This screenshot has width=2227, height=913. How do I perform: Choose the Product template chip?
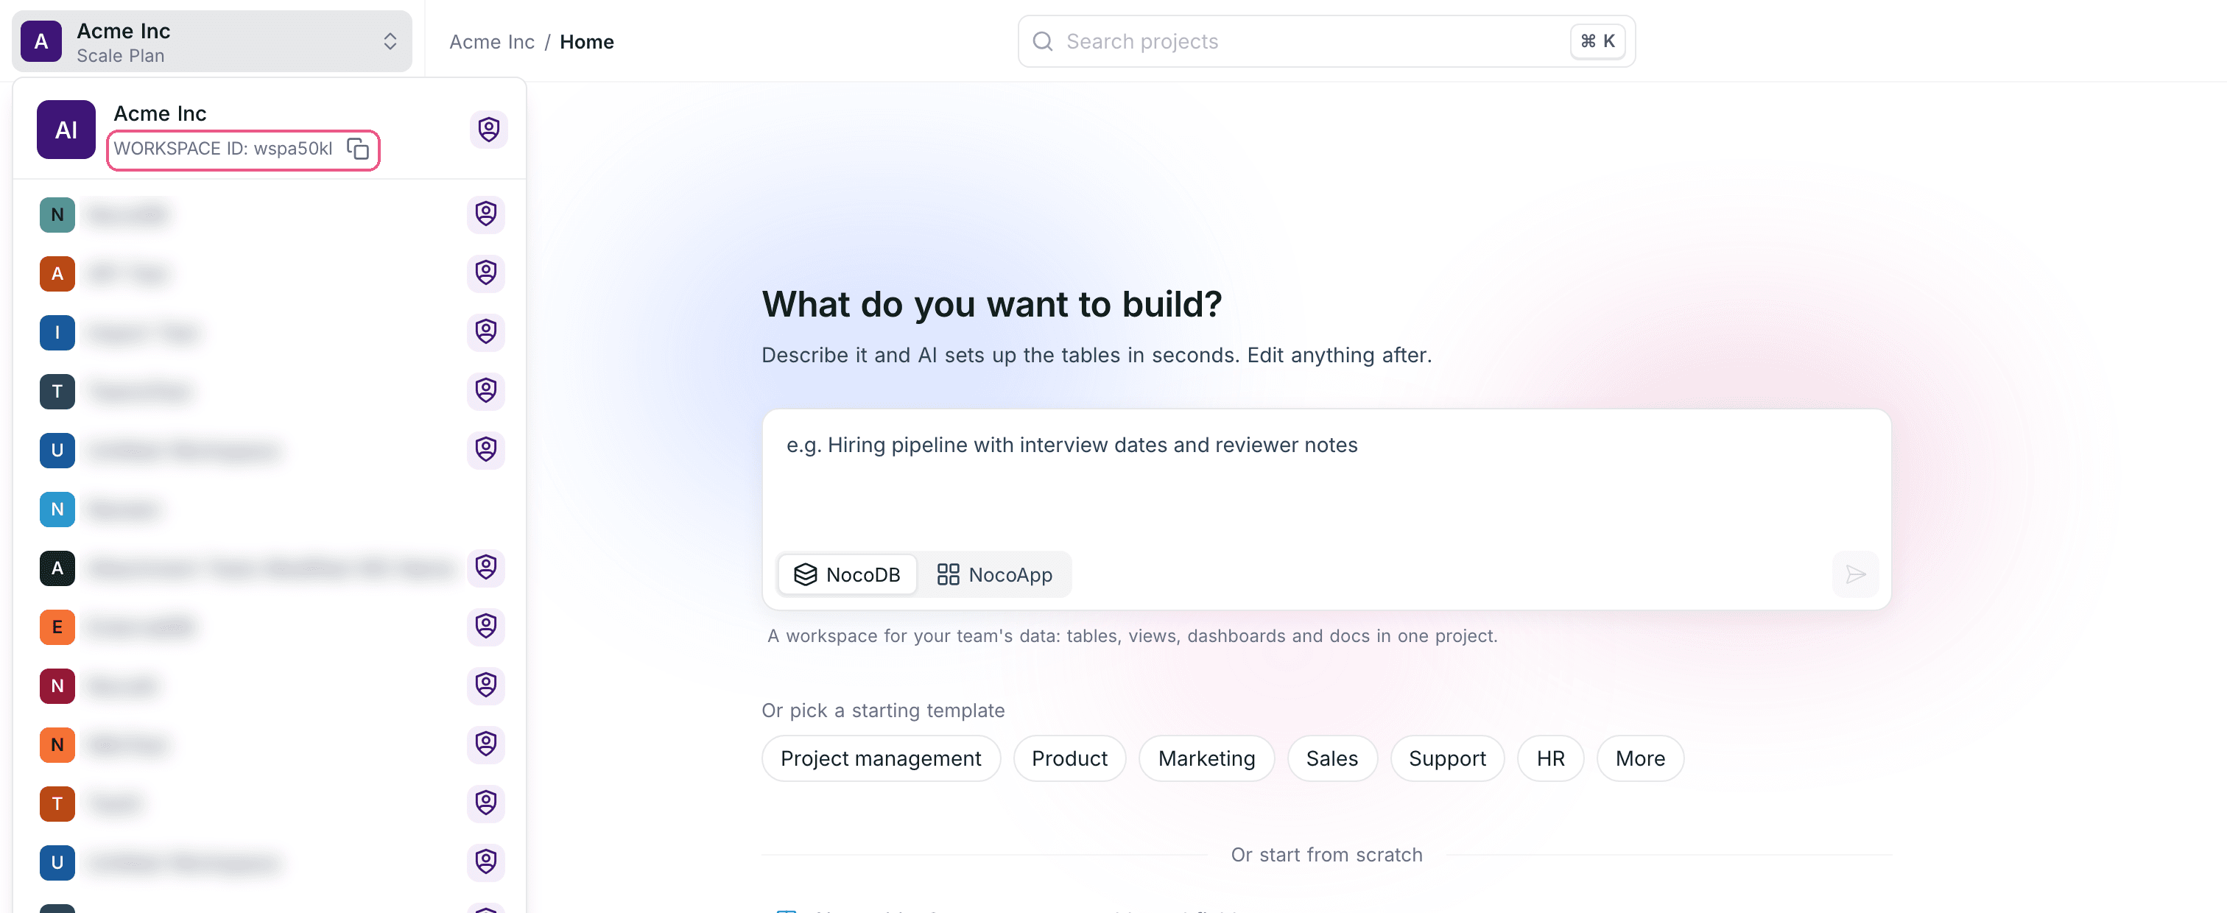coord(1069,758)
